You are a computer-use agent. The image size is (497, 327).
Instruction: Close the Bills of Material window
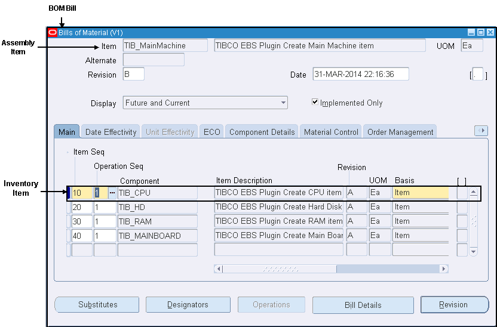[490, 32]
